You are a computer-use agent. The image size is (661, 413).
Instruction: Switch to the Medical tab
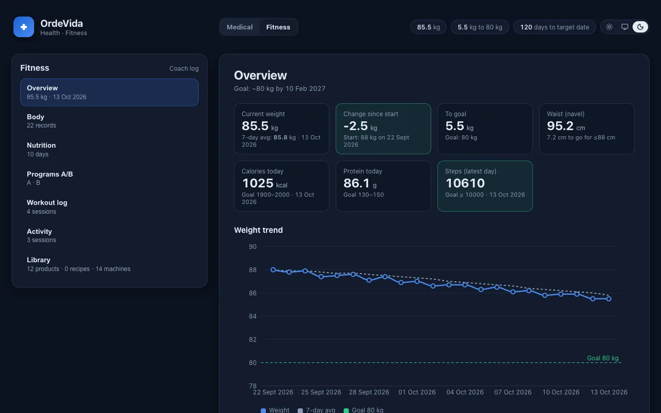[x=240, y=27]
